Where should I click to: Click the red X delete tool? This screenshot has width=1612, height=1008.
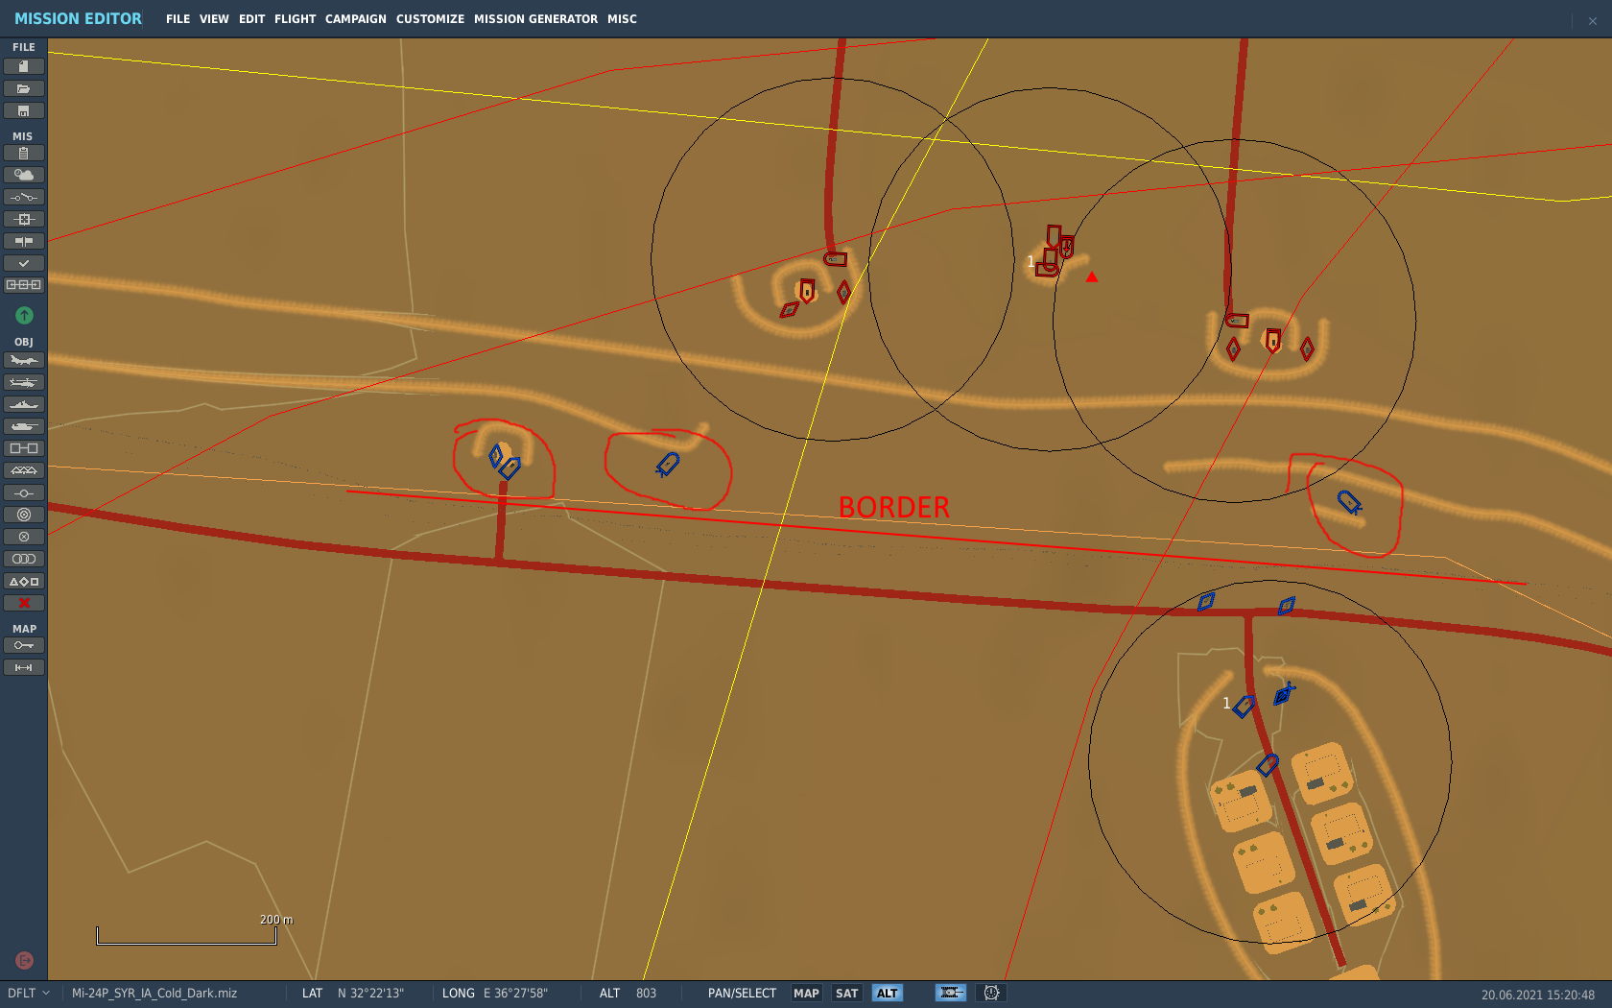click(24, 603)
